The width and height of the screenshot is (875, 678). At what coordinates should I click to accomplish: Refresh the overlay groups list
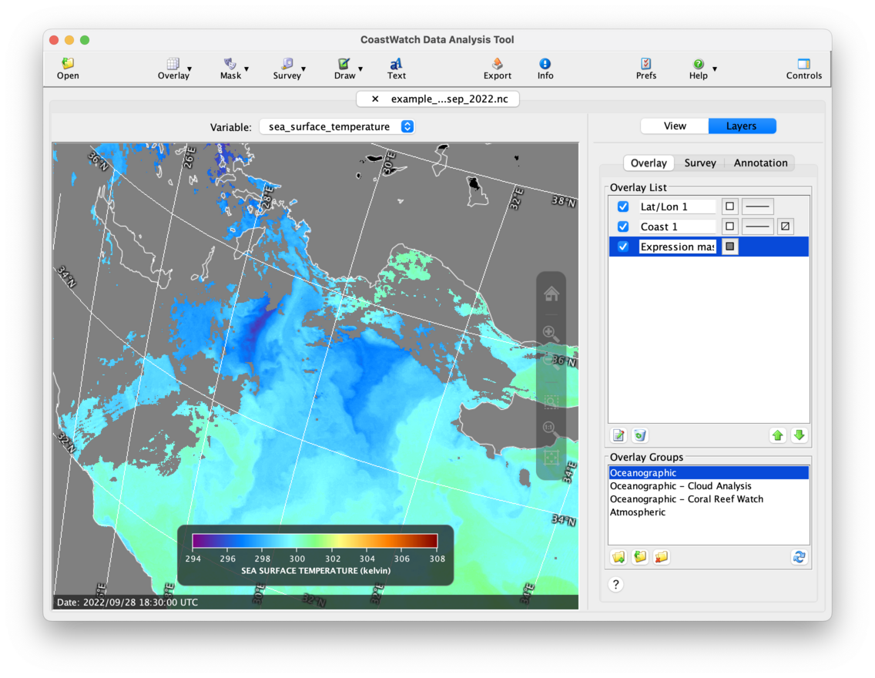pyautogui.click(x=799, y=556)
